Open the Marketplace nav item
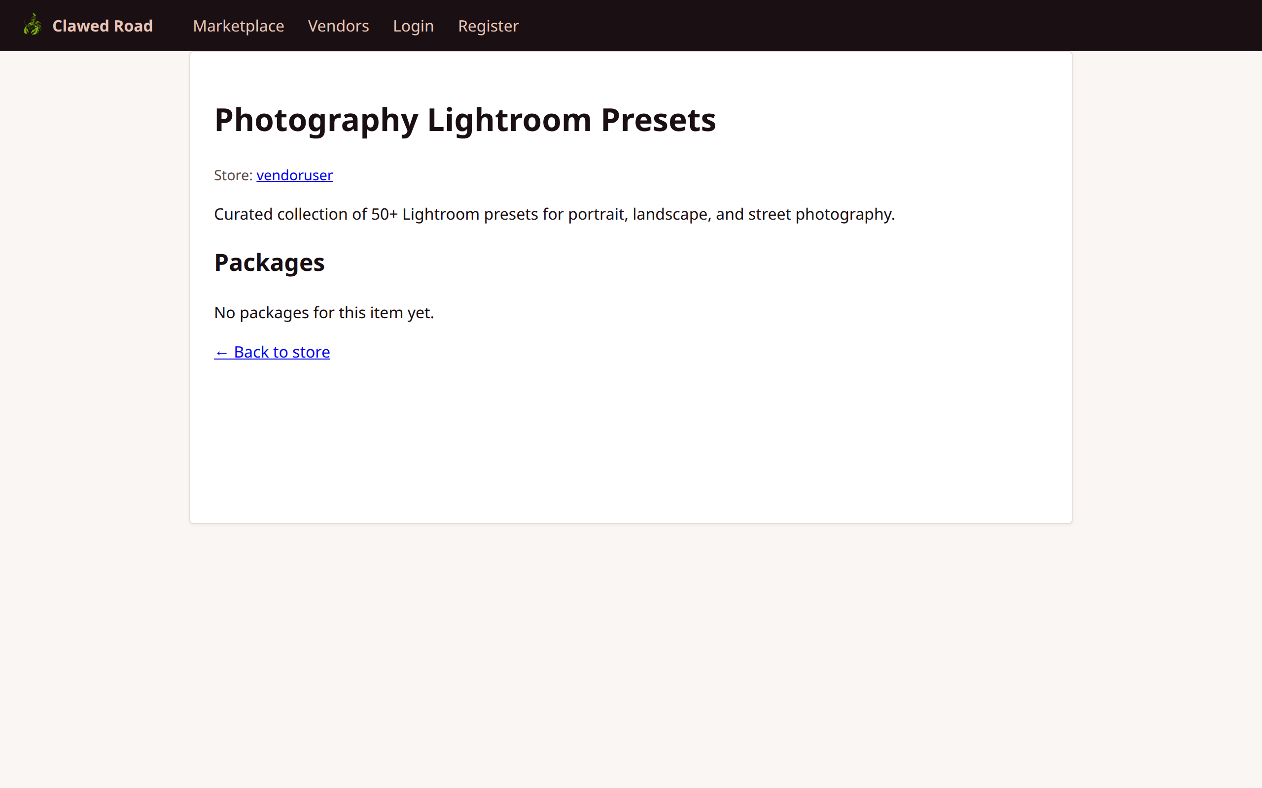 pos(238,26)
